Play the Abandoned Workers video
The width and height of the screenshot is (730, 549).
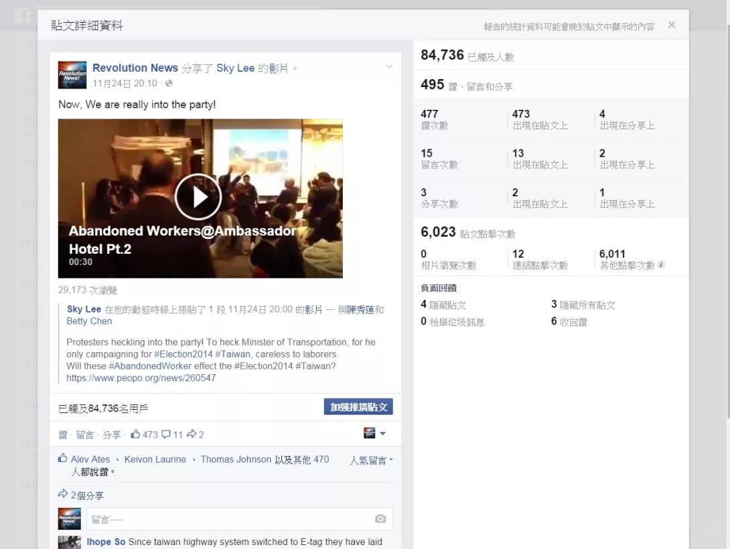198,197
